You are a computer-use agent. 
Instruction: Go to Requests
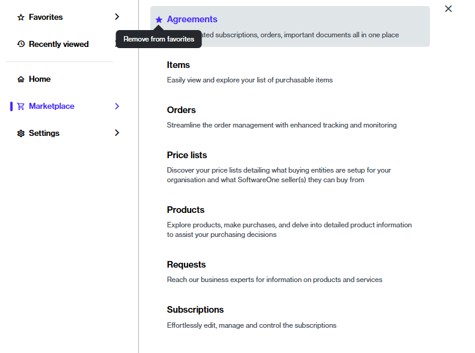tap(186, 265)
